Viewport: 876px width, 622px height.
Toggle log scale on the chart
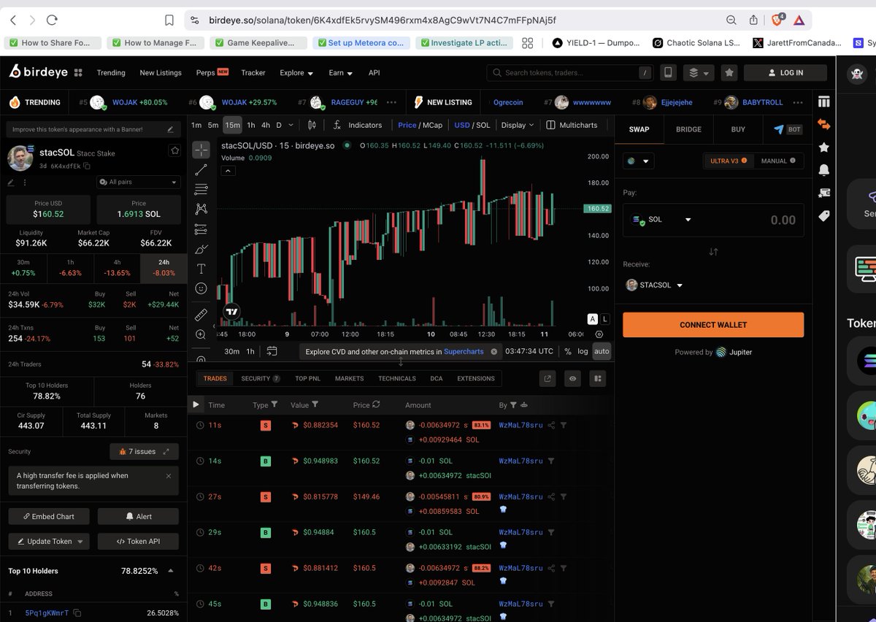[583, 351]
